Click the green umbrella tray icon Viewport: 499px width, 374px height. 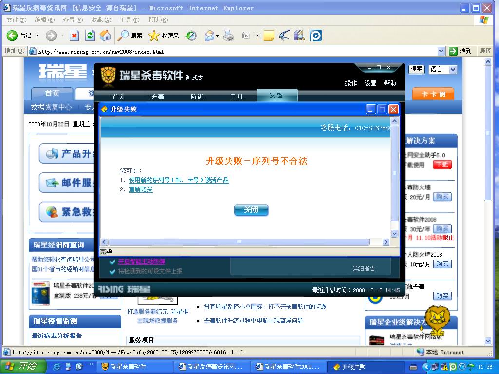pos(471,367)
